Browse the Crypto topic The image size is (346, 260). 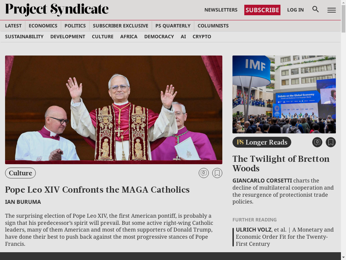202,37
